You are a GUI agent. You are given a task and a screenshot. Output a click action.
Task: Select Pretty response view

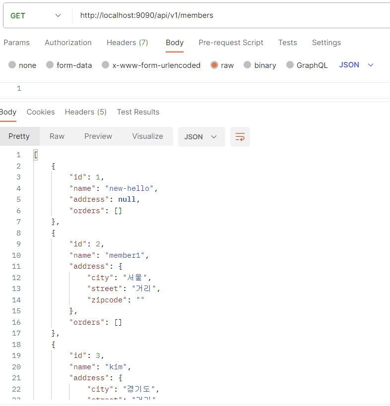(x=19, y=136)
